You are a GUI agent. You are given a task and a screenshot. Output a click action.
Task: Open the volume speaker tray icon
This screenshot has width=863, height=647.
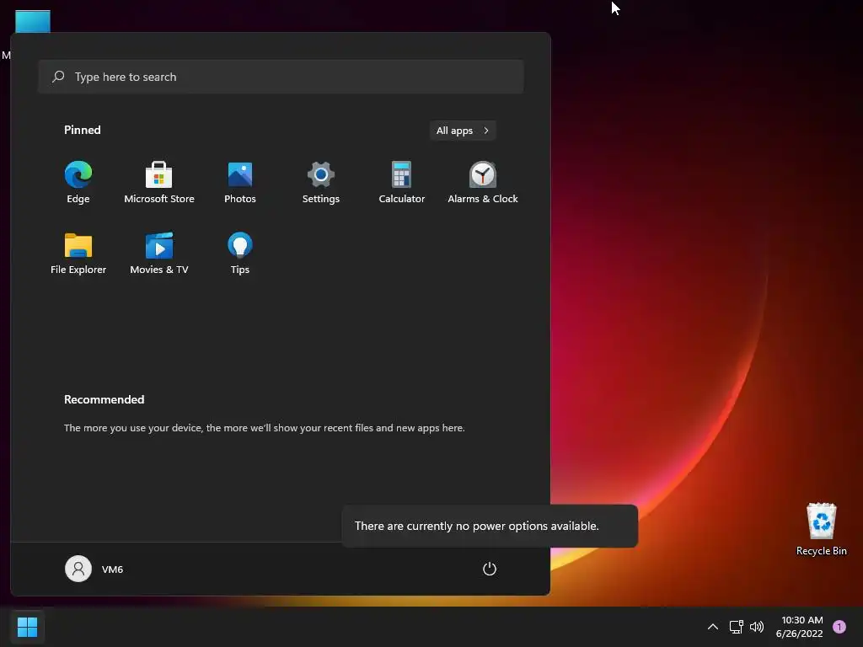pos(757,627)
